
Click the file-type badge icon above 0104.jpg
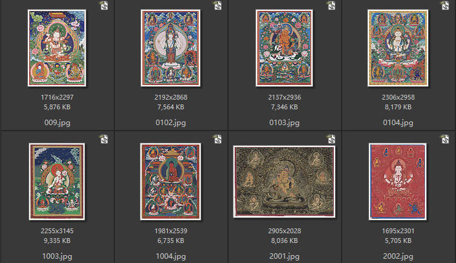445,5
